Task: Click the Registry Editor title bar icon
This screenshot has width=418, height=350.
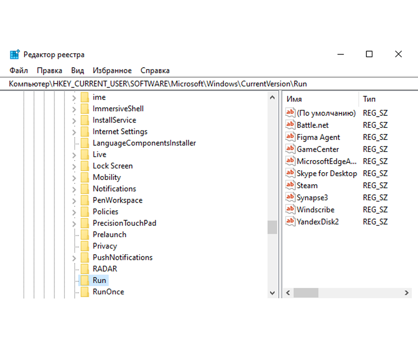Action: (15, 54)
